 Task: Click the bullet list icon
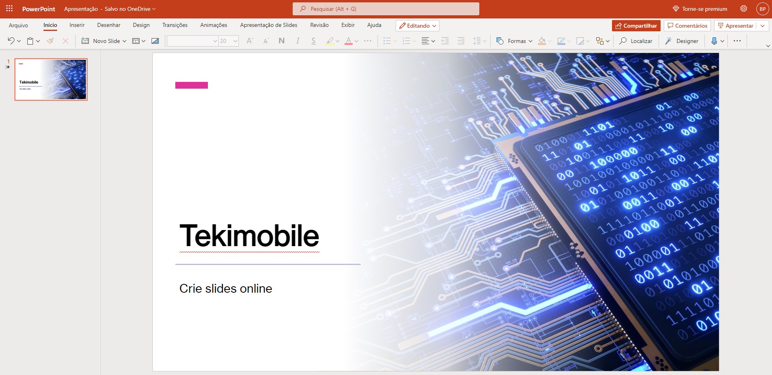387,41
